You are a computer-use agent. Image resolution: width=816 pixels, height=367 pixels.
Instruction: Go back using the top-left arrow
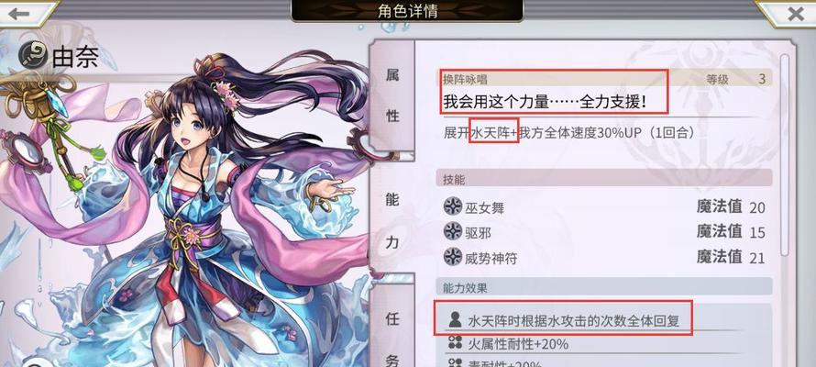pyautogui.click(x=18, y=13)
